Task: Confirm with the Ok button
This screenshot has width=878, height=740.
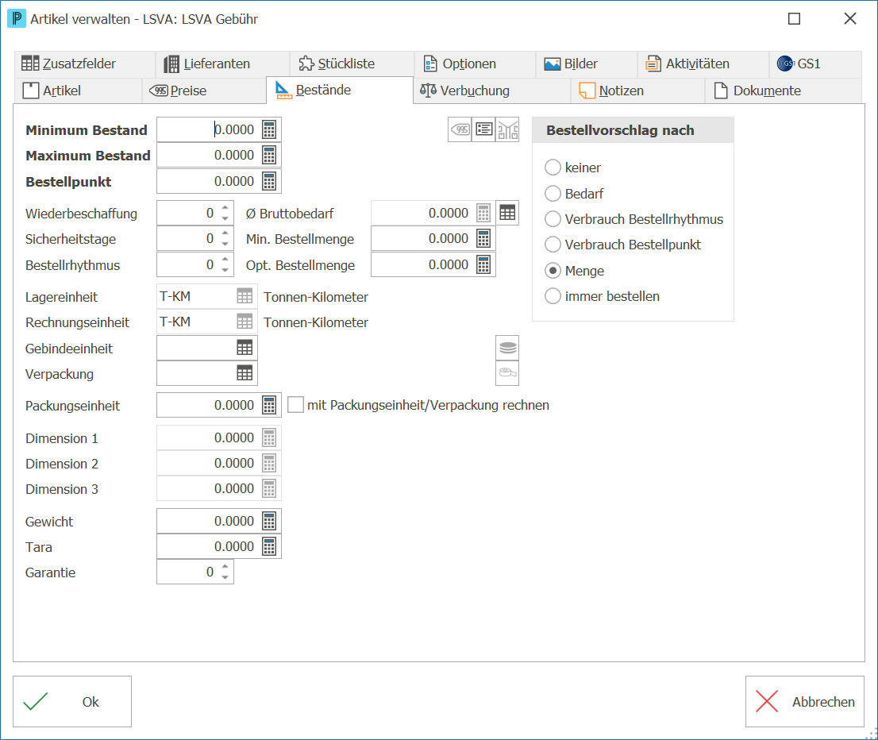Action: point(72,701)
